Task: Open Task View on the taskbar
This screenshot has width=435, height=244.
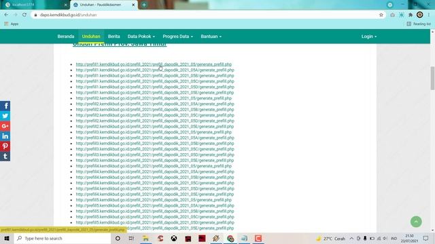Action: tap(131, 238)
